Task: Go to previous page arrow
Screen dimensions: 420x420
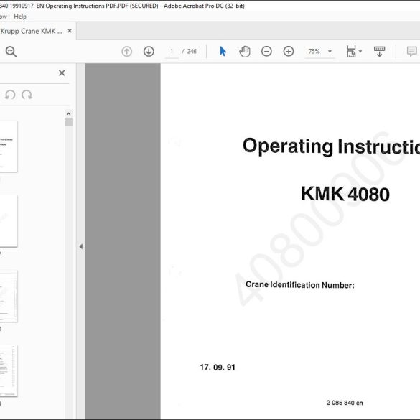Action: 126,52
